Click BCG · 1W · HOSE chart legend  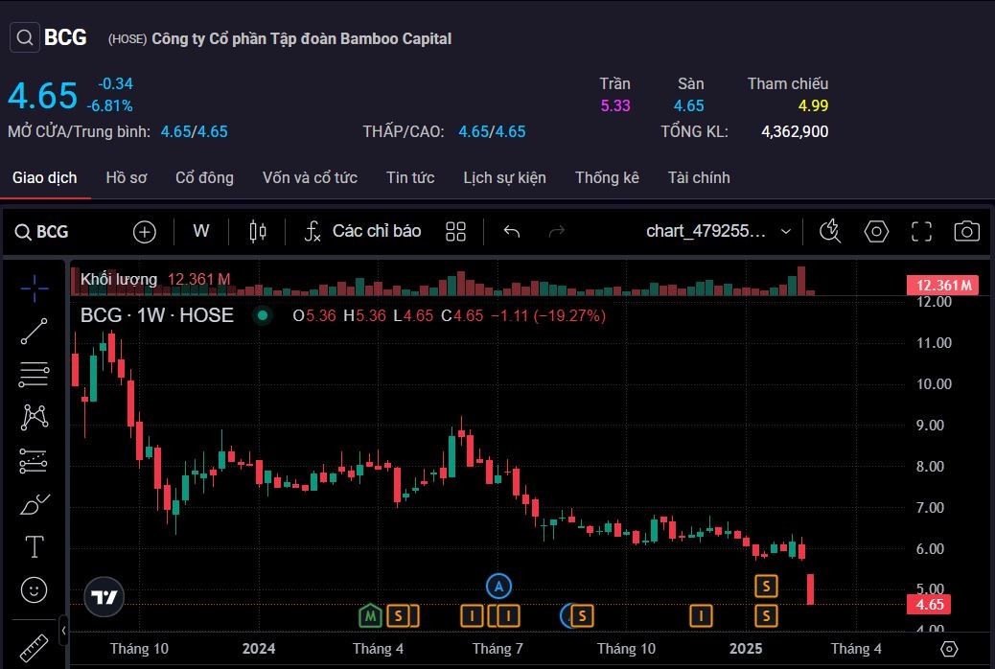coord(157,315)
